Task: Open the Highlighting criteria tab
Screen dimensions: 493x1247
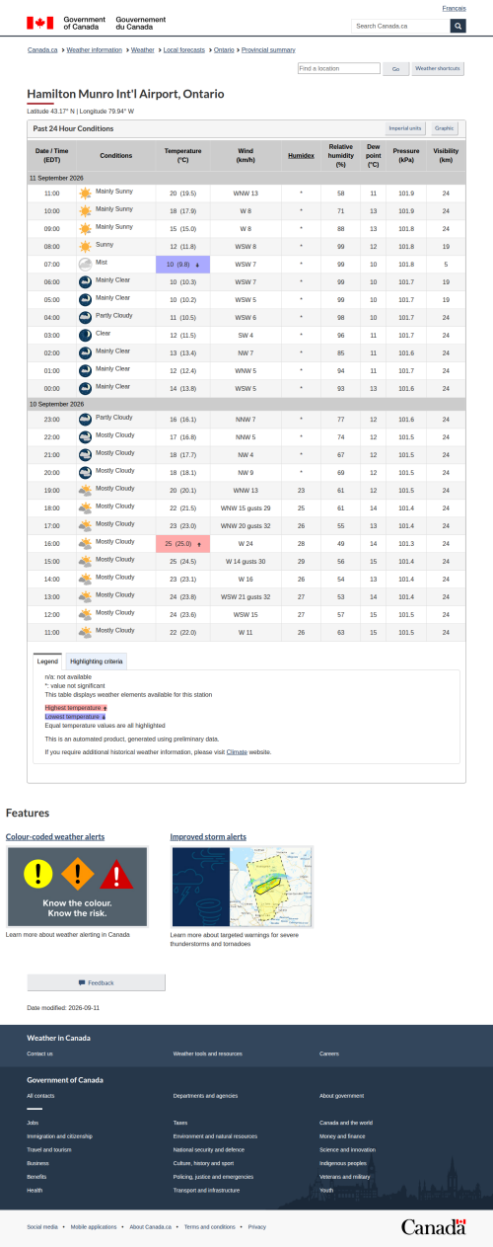Action: tap(97, 661)
